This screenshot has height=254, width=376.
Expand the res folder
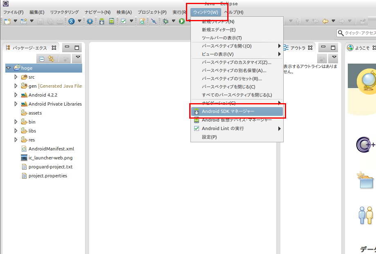click(16, 140)
